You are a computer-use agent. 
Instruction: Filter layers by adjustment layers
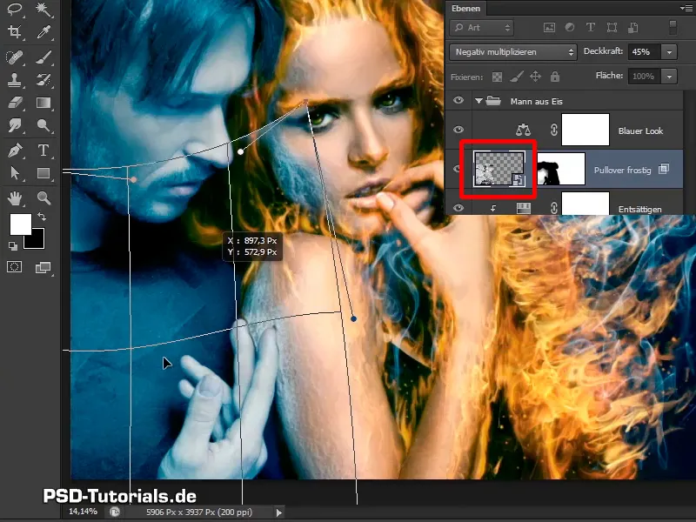coord(570,28)
